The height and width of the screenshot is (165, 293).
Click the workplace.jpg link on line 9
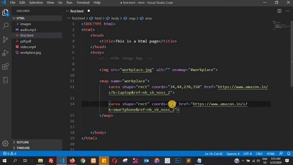click(137, 70)
